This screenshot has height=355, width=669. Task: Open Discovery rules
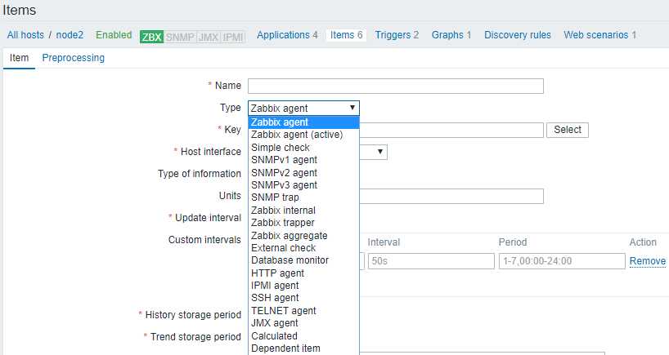pos(518,35)
